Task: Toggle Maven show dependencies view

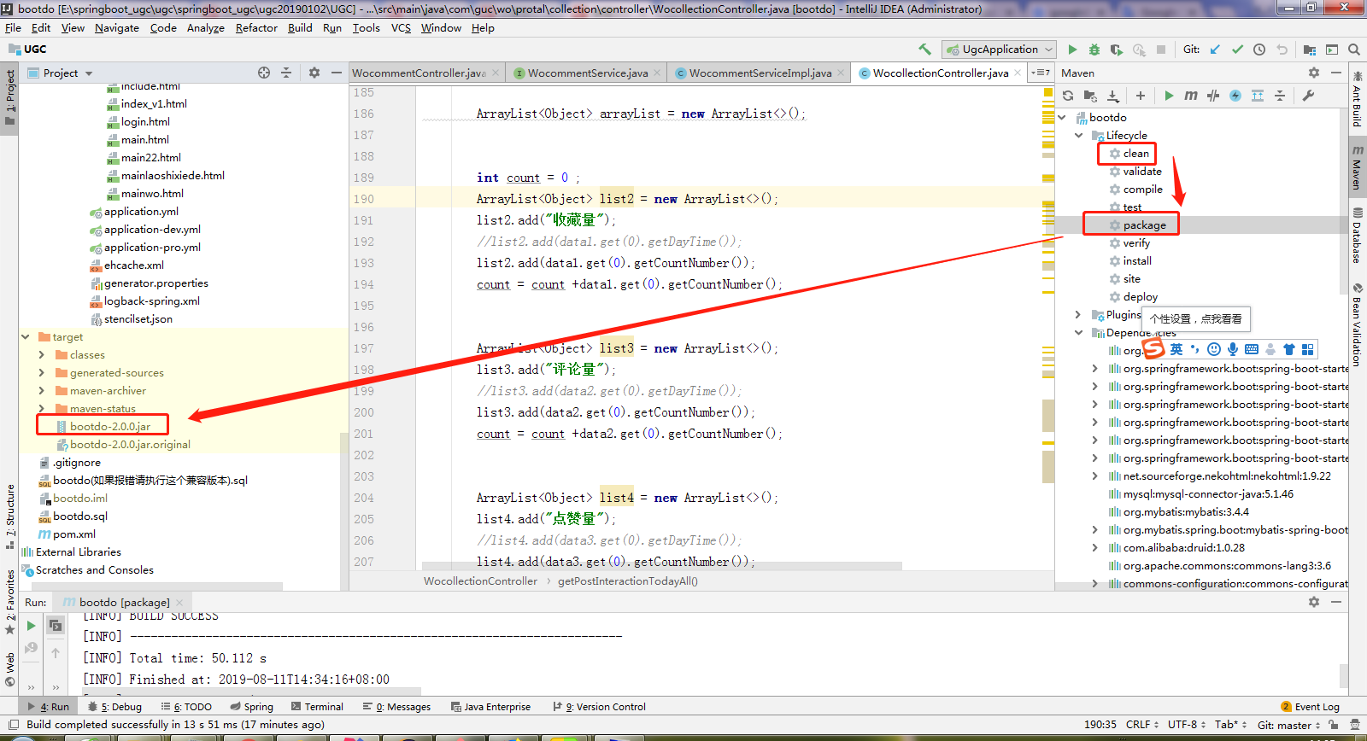Action: coord(1258,96)
